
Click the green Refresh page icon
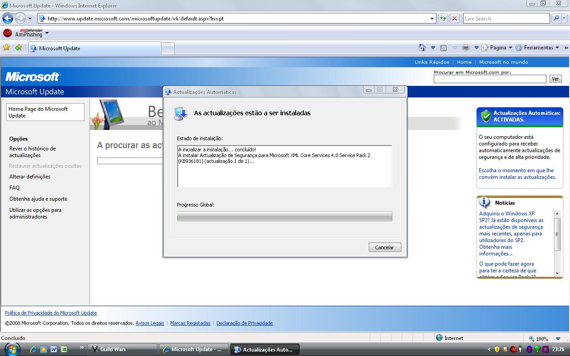443,19
